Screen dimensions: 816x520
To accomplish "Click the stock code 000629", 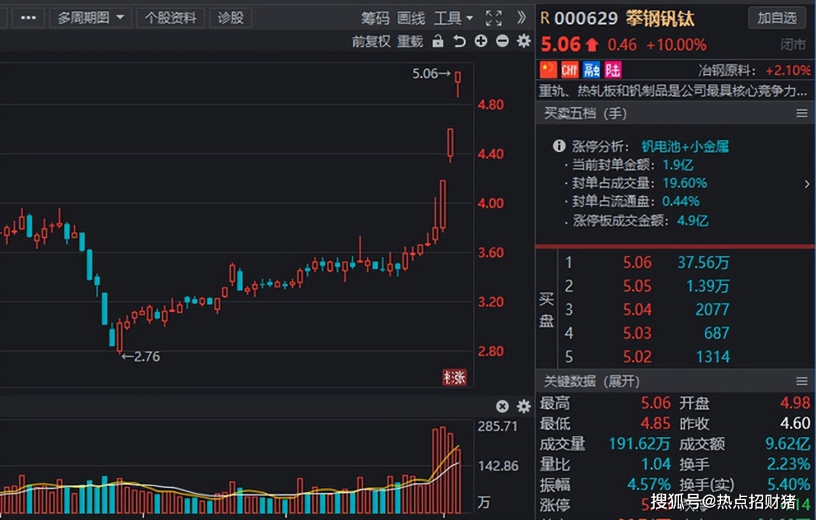I will point(586,18).
